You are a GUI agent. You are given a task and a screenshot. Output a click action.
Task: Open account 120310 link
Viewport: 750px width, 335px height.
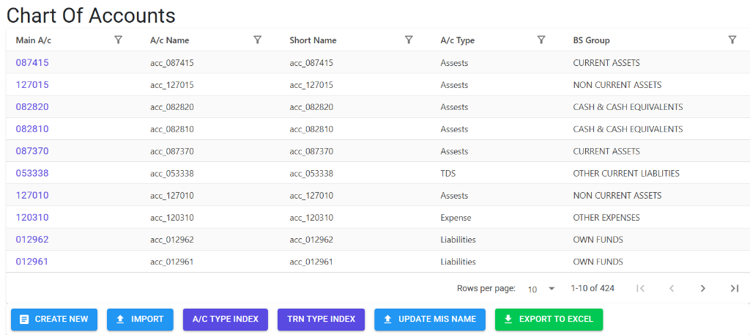coord(32,217)
